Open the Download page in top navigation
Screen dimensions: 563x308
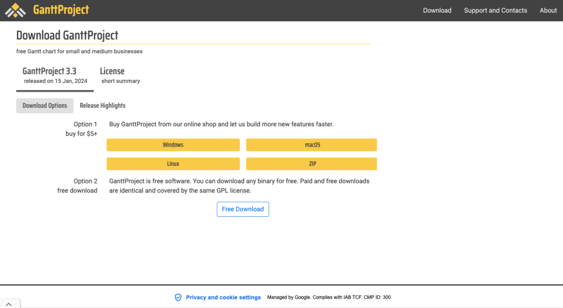(437, 10)
